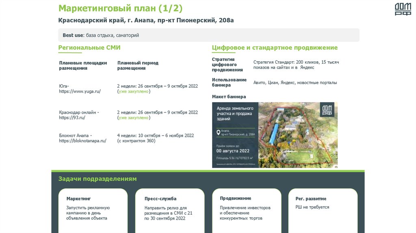The height and width of the screenshot is (233, 416).
Task: Click the location pin icon on the banner
Action: click(x=218, y=132)
